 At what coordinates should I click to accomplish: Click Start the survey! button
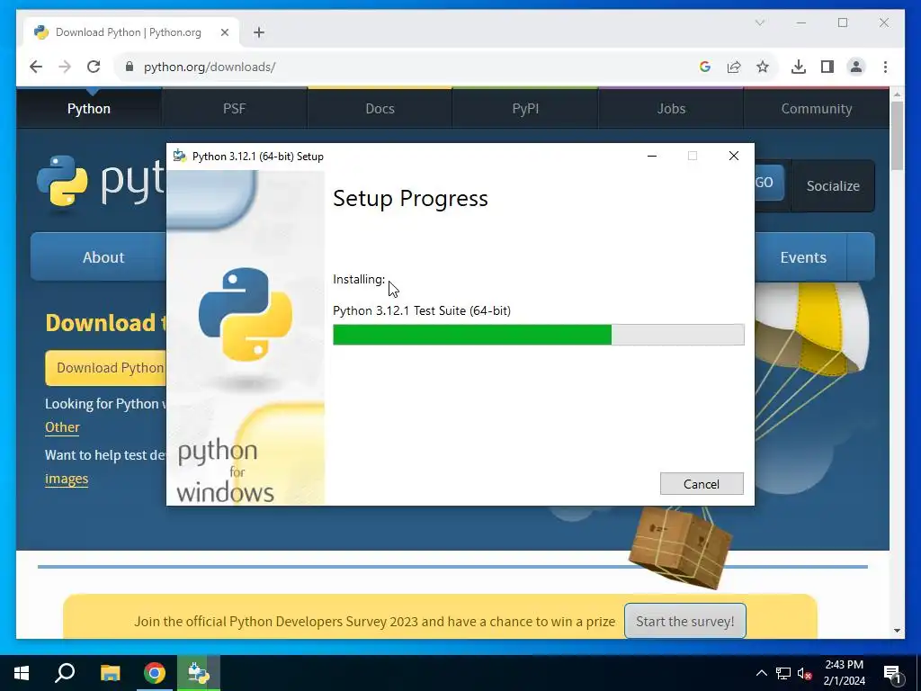click(x=684, y=621)
